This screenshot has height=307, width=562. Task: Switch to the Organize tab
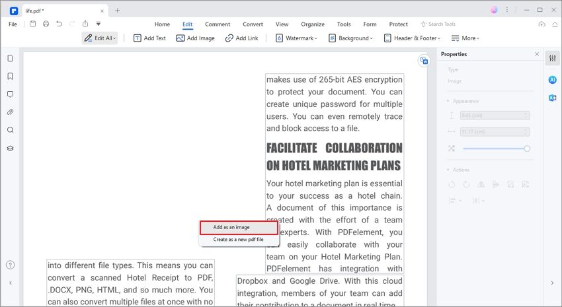(313, 24)
